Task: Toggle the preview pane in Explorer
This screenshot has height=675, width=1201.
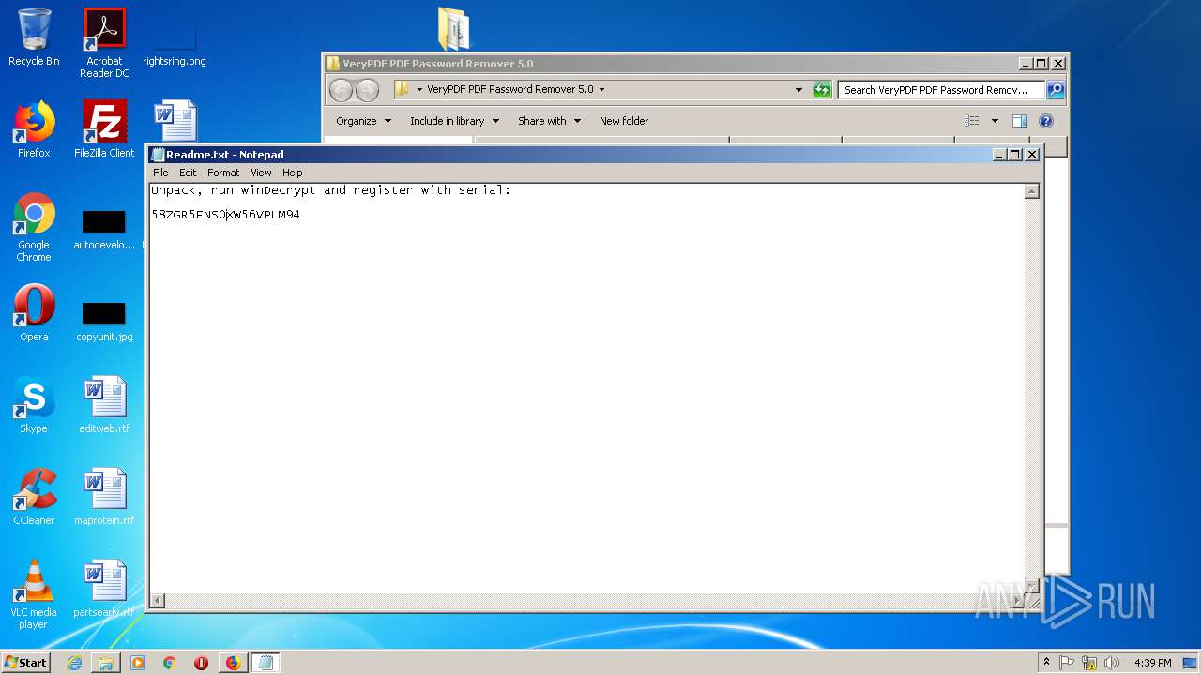Action: point(1020,121)
